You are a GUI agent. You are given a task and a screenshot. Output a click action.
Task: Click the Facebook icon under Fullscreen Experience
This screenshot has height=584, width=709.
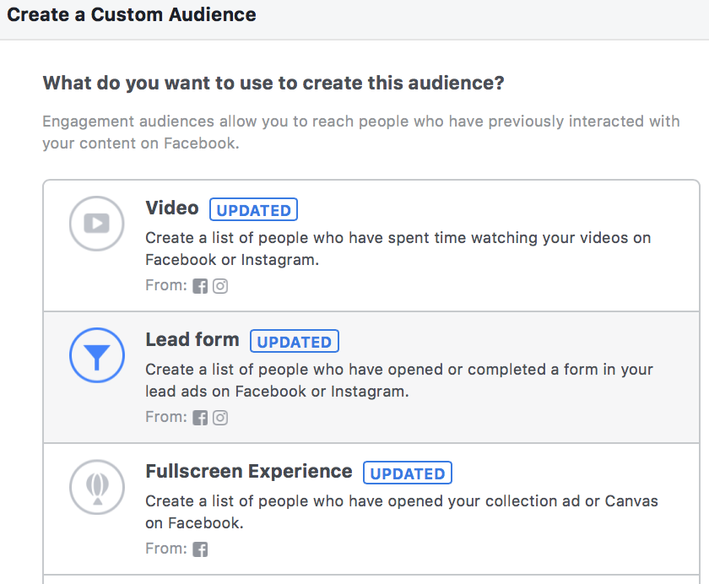click(x=200, y=549)
